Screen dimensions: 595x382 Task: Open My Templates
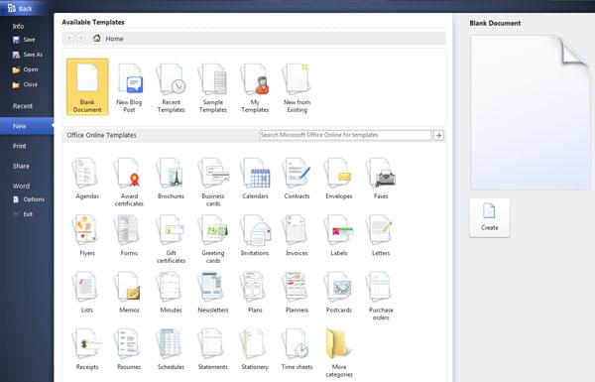255,88
